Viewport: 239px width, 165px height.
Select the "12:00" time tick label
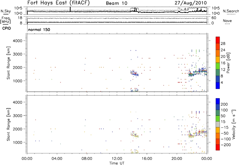click(x=117, y=159)
